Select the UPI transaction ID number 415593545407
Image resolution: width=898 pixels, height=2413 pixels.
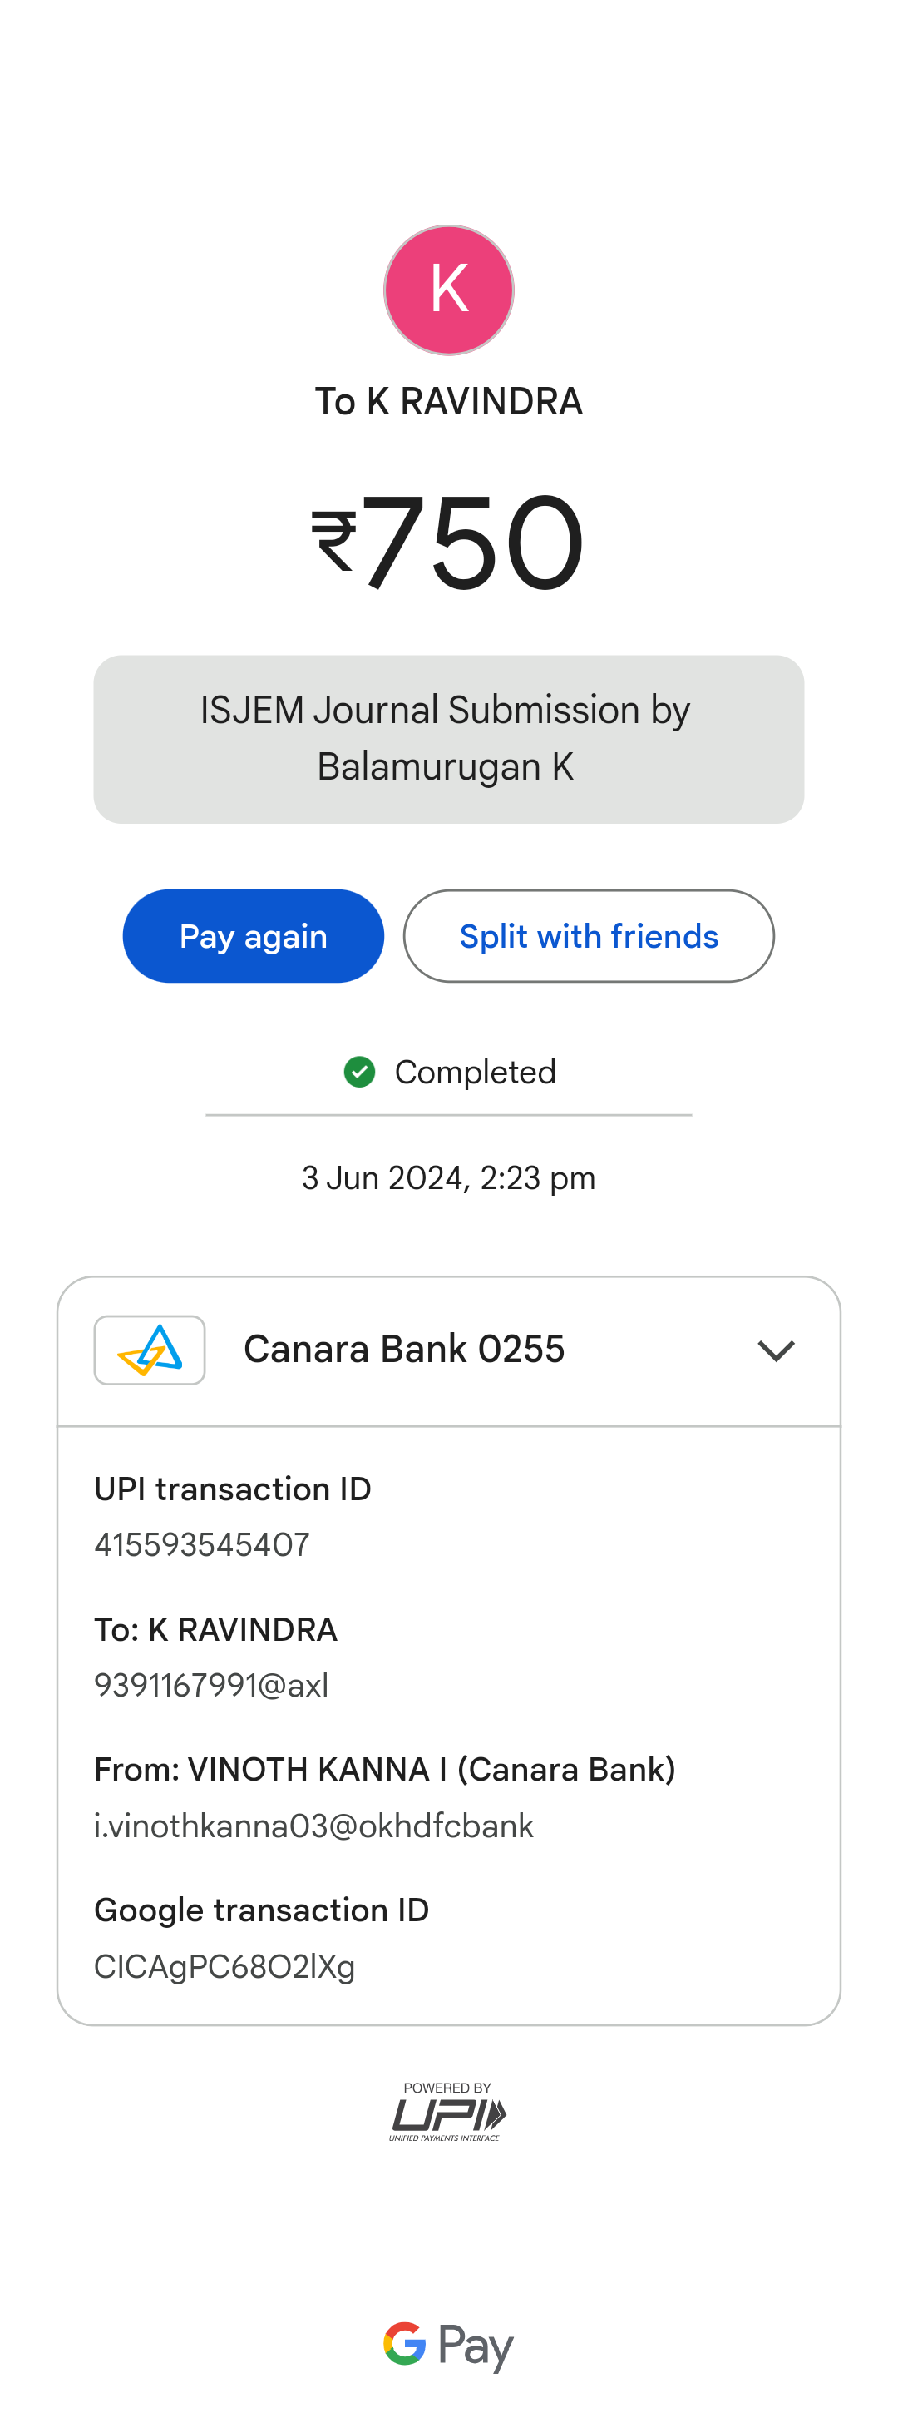coord(202,1544)
